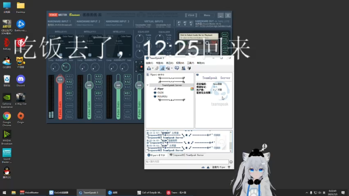This screenshot has width=349, height=196.
Task: Click the VBAN button in Voicemeeter
Action: [x=191, y=15]
